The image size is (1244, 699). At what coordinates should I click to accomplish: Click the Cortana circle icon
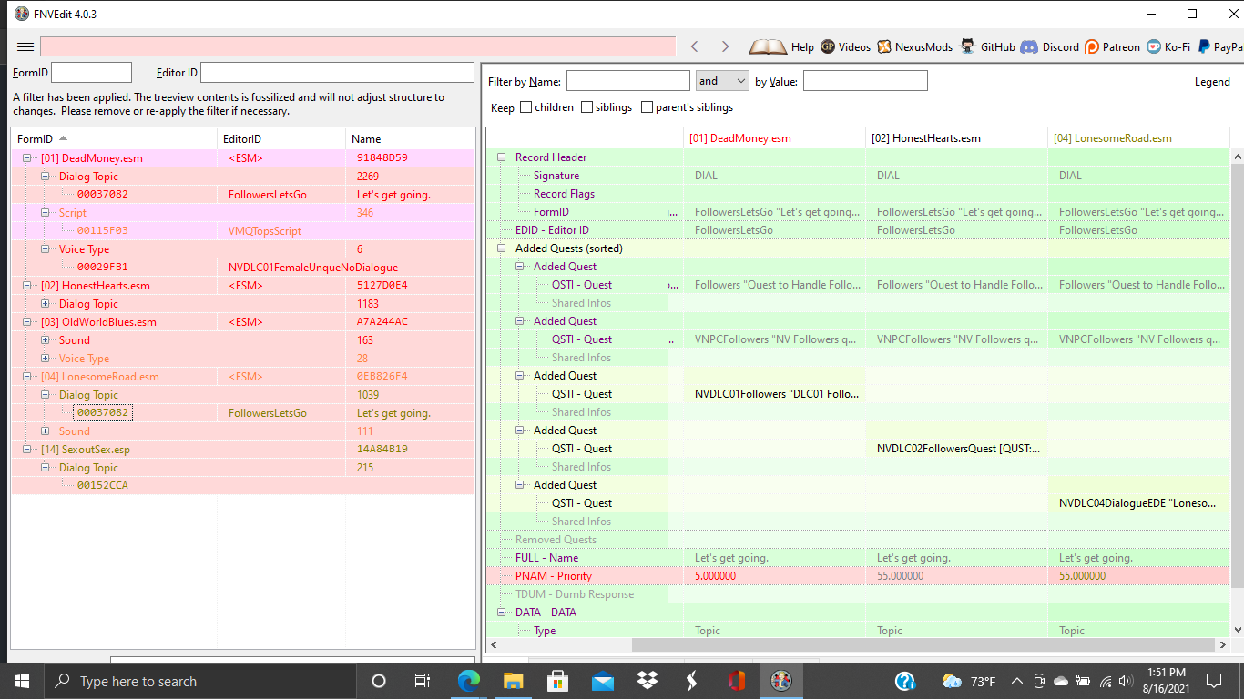379,681
